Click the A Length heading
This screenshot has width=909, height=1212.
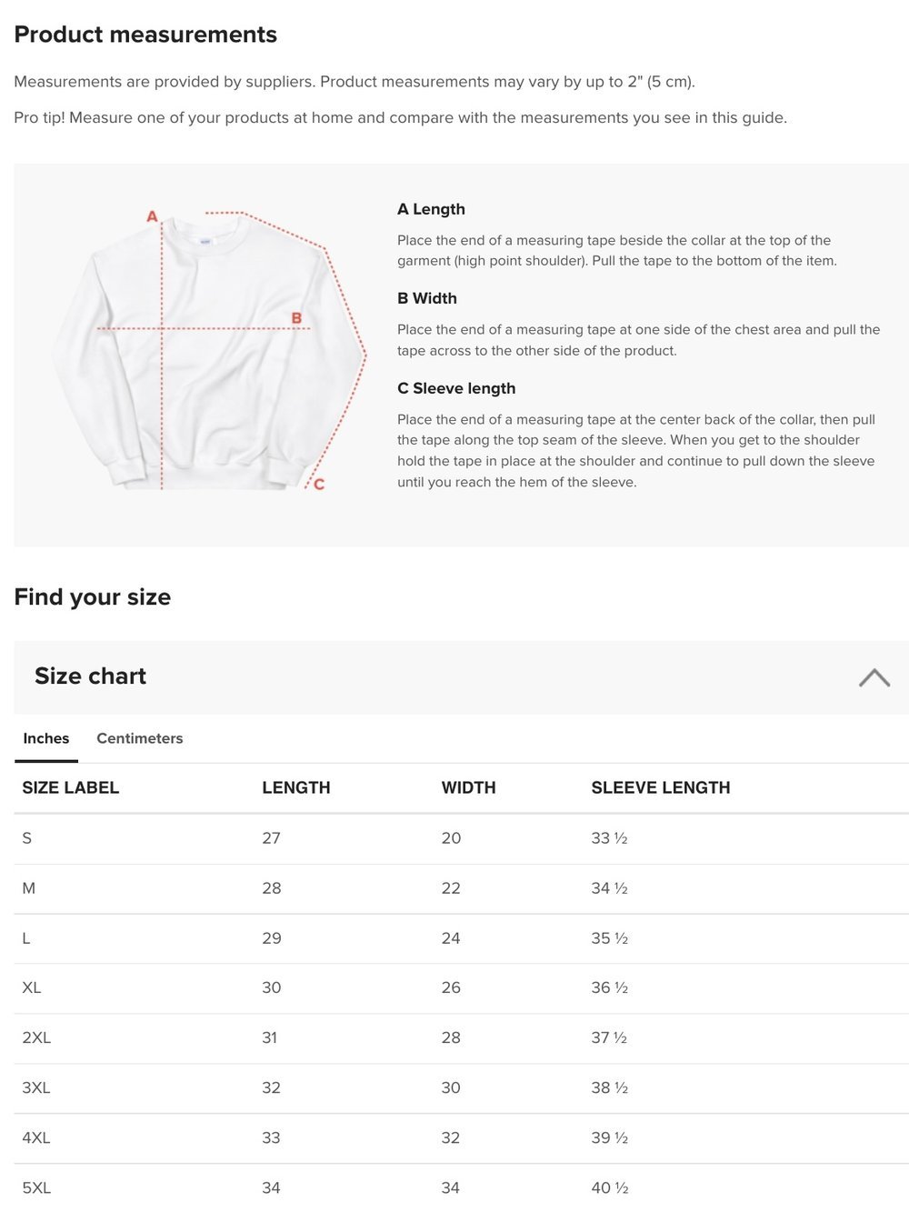coord(431,209)
